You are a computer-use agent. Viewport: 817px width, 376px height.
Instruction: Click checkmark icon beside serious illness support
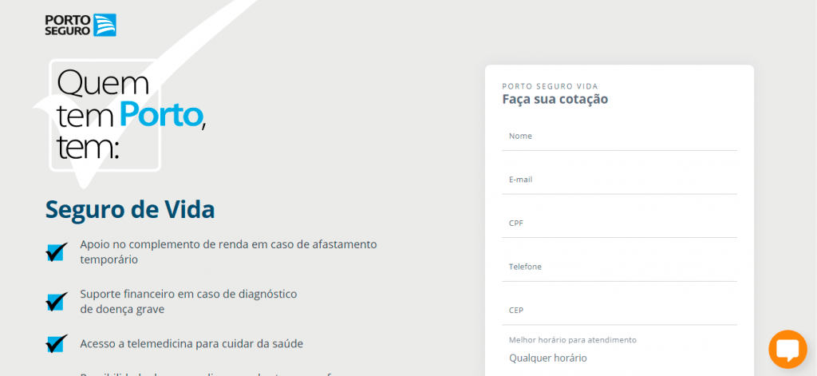(x=57, y=302)
